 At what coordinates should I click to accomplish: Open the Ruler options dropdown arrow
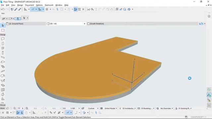pyautogui.click(x=43, y=9)
